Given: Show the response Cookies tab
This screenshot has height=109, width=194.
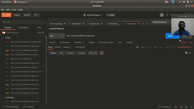Looking at the screenshot, I should tap(58, 47).
